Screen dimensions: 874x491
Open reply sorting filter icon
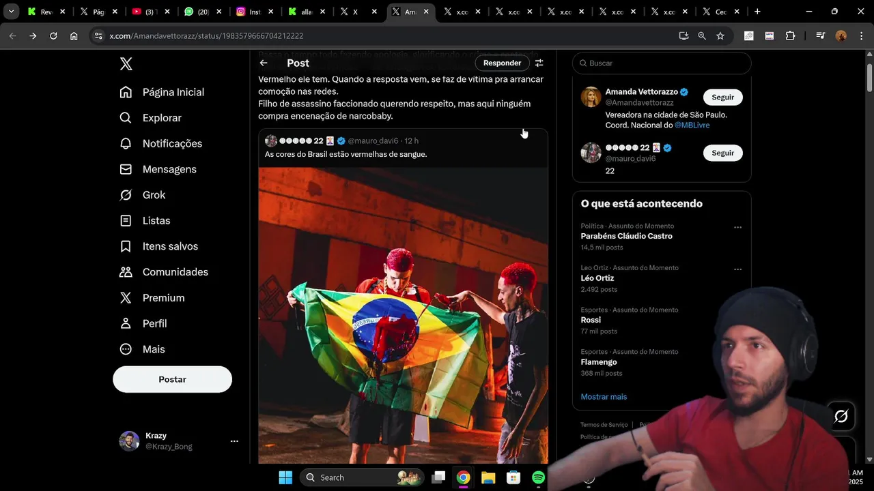pos(539,63)
